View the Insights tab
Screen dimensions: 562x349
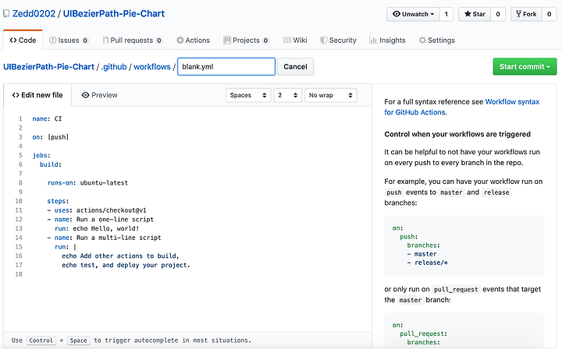(x=387, y=40)
